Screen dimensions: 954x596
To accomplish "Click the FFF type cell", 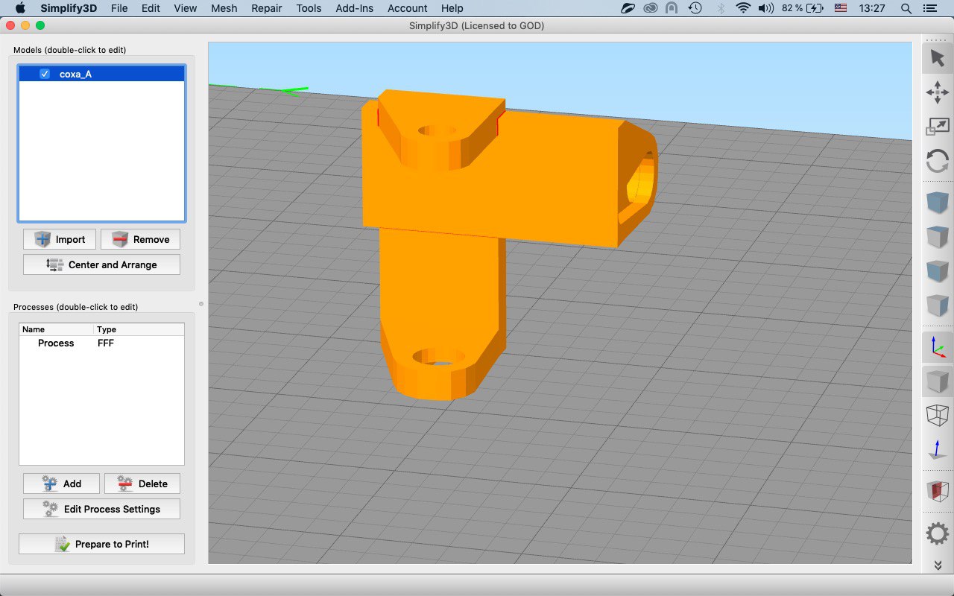I will click(x=105, y=343).
